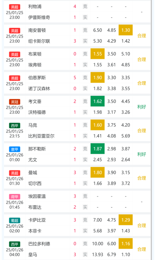Select green 1.62 odds for 考文垂
The height and width of the screenshot is (260, 156).
[x=97, y=101]
